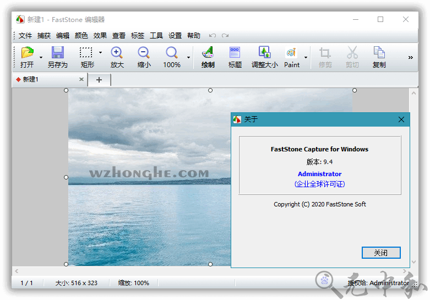Open the 捕获 menu
430x300 pixels.
(x=44, y=36)
